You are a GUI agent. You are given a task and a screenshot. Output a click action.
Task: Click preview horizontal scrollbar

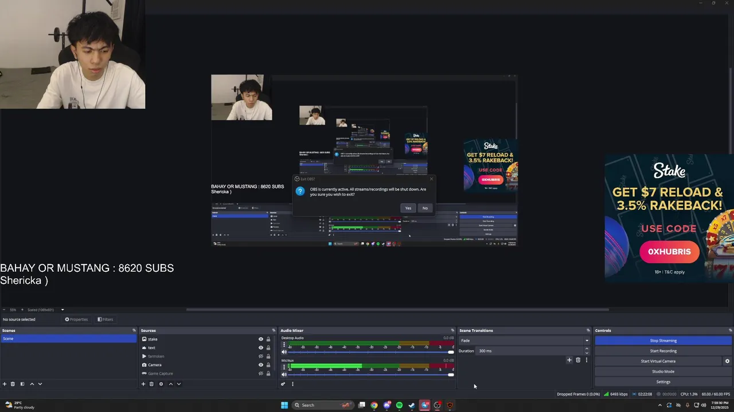[x=398, y=310]
